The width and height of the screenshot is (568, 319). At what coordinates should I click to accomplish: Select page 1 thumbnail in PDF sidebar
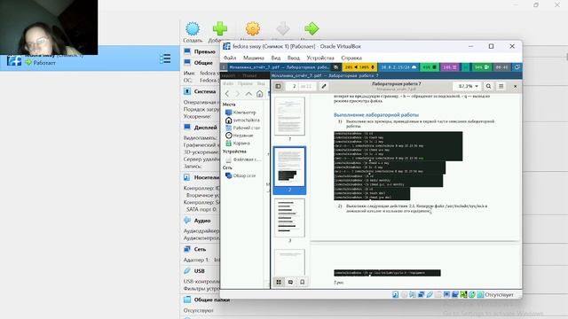[289, 116]
